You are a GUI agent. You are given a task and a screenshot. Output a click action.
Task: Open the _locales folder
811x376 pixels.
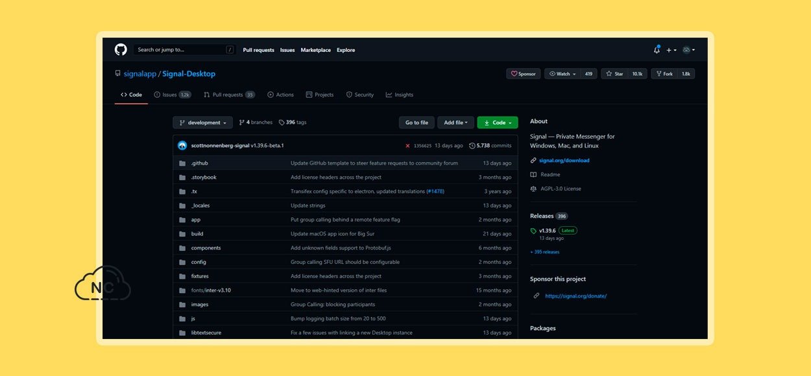click(x=200, y=206)
